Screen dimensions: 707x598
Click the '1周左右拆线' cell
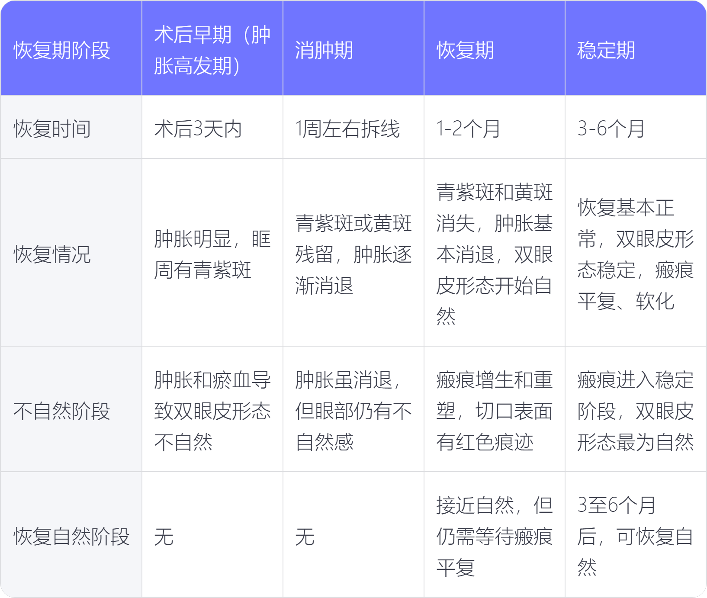[347, 129]
